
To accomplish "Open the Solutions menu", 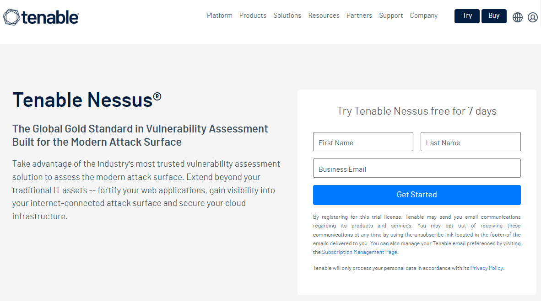I will [x=287, y=16].
